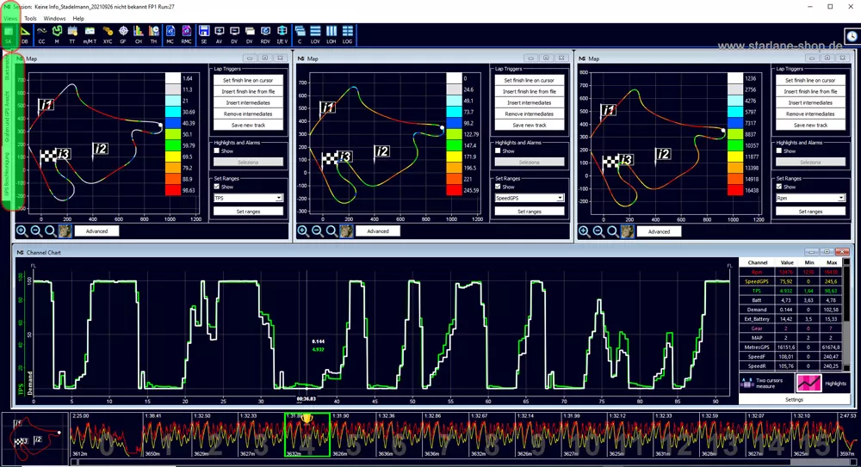Image resolution: width=861 pixels, height=467 pixels.
Task: Open the M map icon in toolbar
Action: pyautogui.click(x=57, y=34)
